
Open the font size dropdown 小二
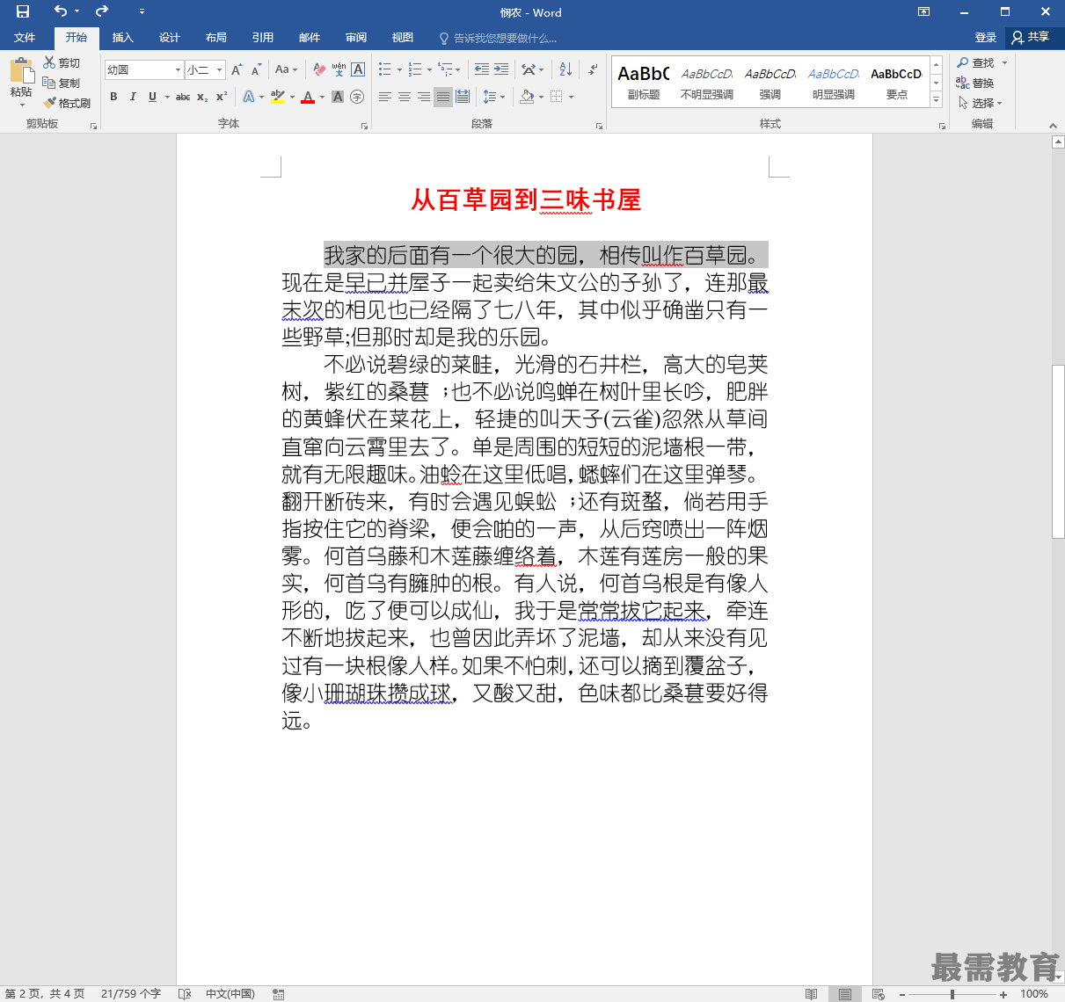[x=220, y=69]
